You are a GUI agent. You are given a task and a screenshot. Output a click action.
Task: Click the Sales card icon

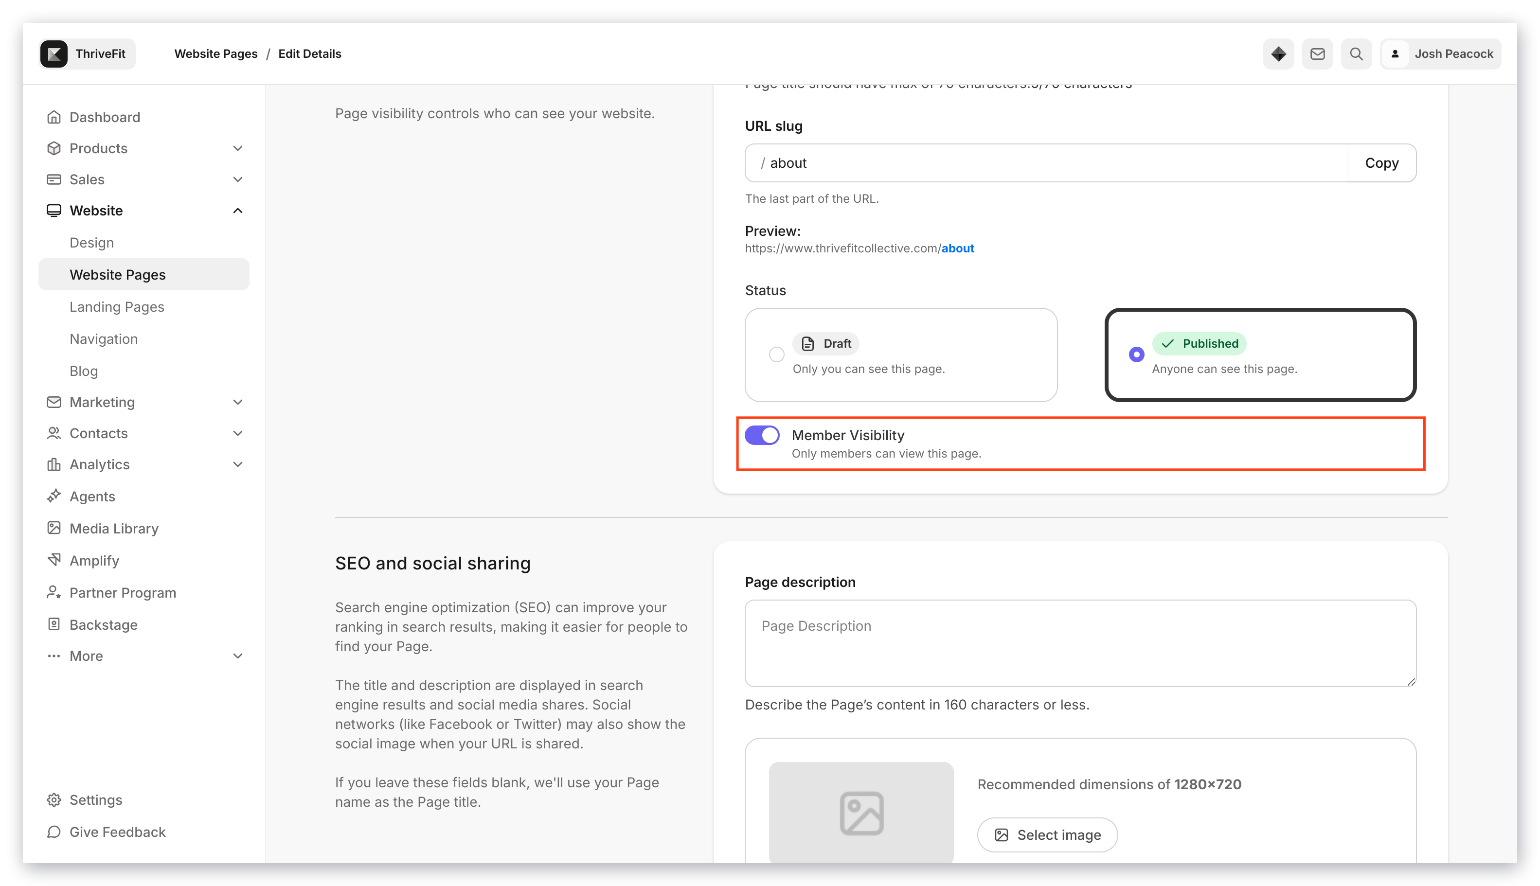[x=54, y=179]
